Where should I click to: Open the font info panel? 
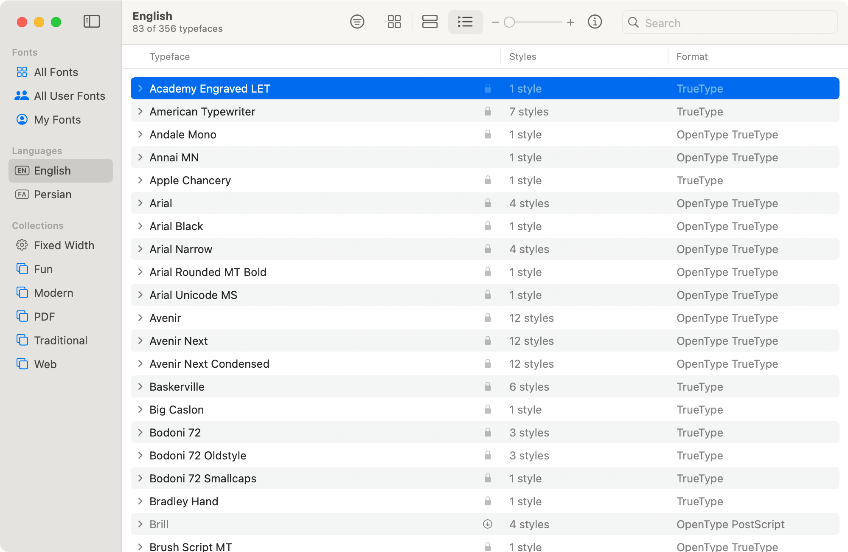(x=595, y=22)
